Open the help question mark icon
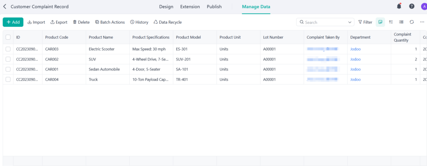This screenshot has height=166, width=427. pyautogui.click(x=412, y=6)
